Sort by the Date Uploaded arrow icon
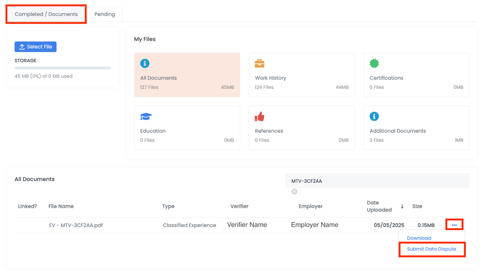The width and height of the screenshot is (484, 275). (x=402, y=206)
